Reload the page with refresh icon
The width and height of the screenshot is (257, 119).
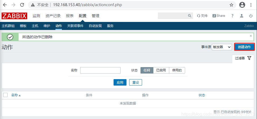point(22,5)
